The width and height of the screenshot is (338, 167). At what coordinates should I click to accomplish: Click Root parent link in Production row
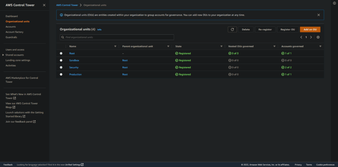(x=125, y=74)
